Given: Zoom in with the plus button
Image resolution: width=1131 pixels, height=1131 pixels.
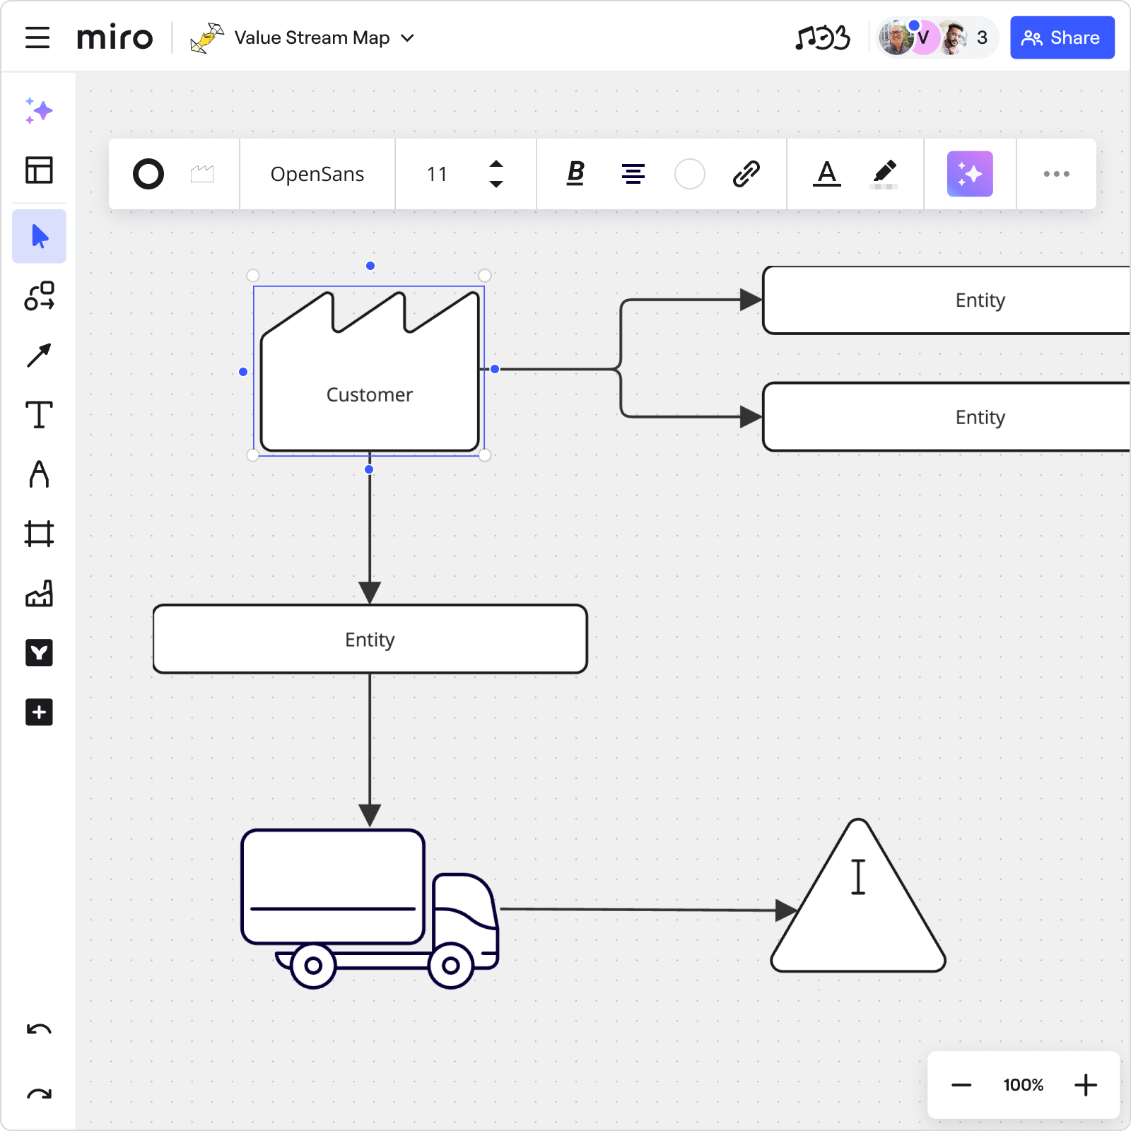Looking at the screenshot, I should click(1085, 1085).
